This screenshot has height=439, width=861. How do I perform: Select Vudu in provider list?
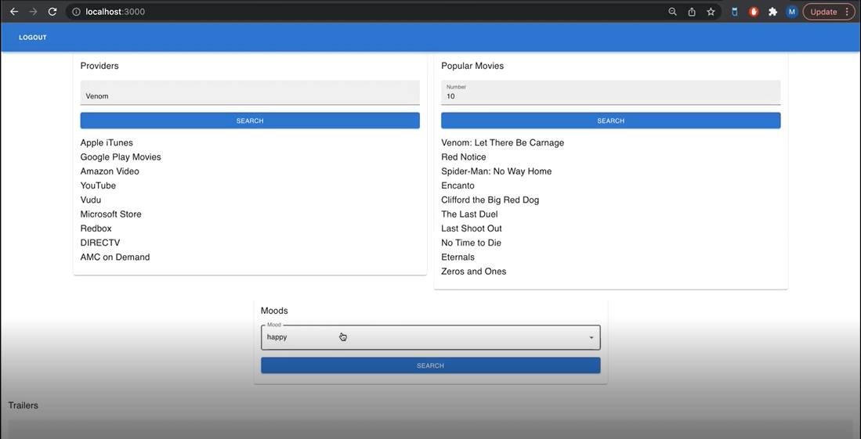[x=91, y=200]
